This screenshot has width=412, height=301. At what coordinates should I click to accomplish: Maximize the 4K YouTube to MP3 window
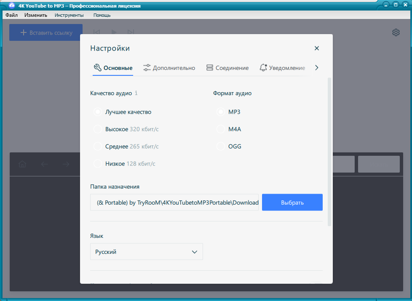[396, 5]
